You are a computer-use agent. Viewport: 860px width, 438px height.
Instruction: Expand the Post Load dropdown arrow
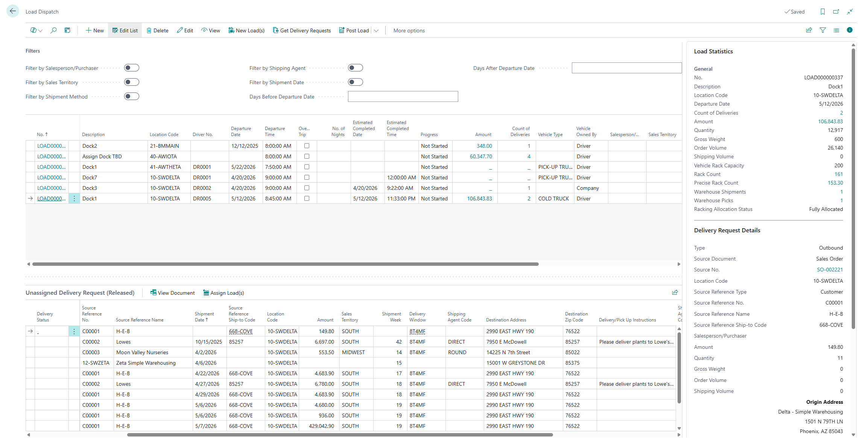376,30
